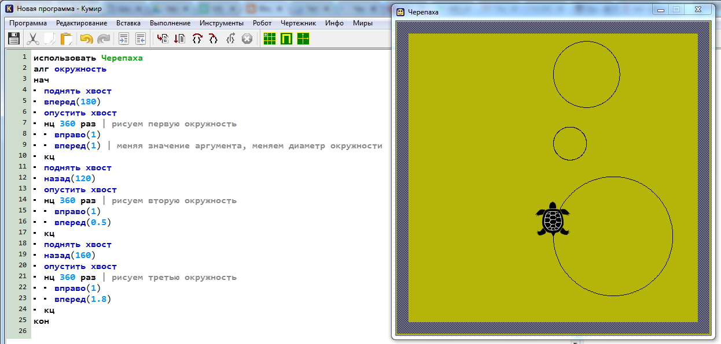The width and height of the screenshot is (721, 344).
Task: Click line number 26 in the gutter
Action: click(23, 331)
